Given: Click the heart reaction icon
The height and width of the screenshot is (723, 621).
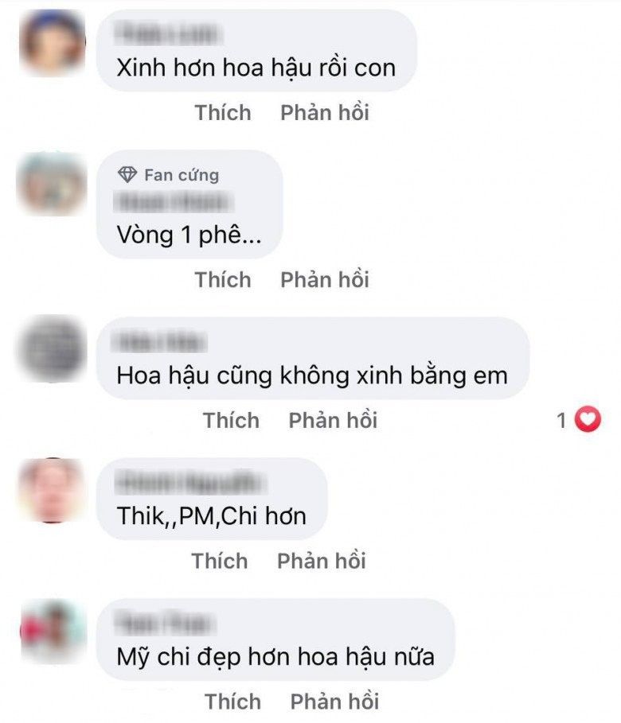Looking at the screenshot, I should tap(588, 420).
